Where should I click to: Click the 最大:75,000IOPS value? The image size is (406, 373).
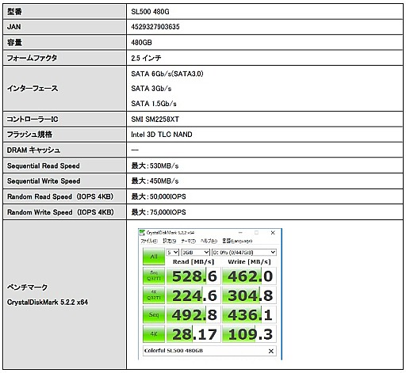(x=159, y=212)
